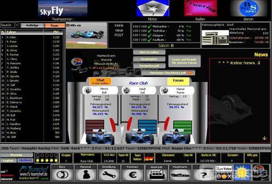Click the Wer ist online button
Viewport: 272px width, 184px height.
click(x=149, y=52)
